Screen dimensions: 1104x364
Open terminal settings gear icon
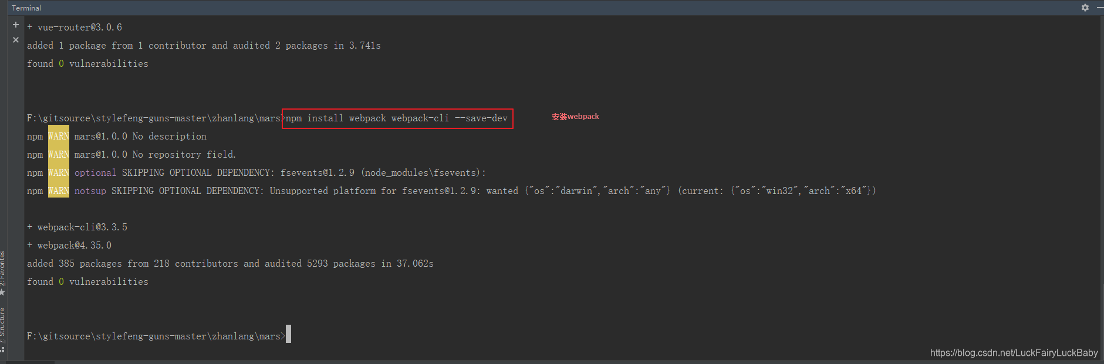[x=1085, y=8]
